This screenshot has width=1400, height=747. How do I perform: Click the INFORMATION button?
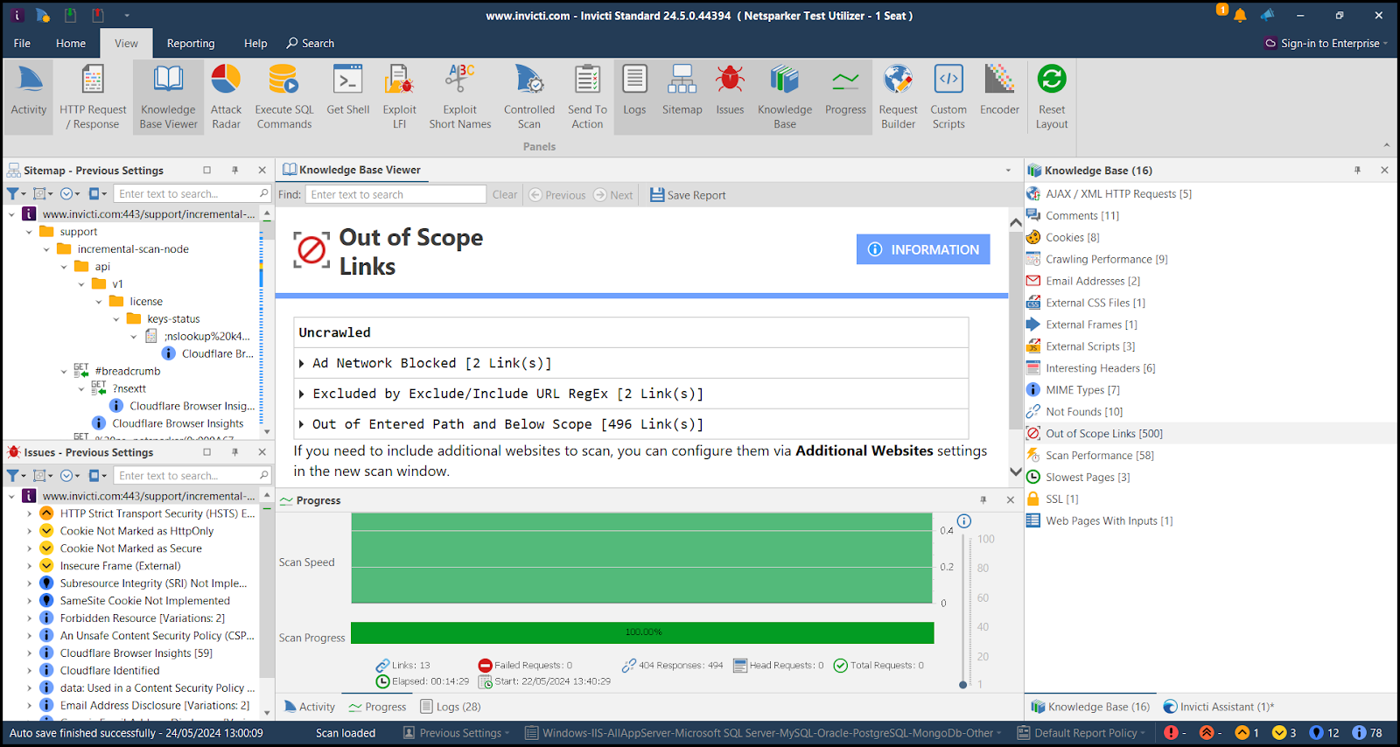point(923,249)
